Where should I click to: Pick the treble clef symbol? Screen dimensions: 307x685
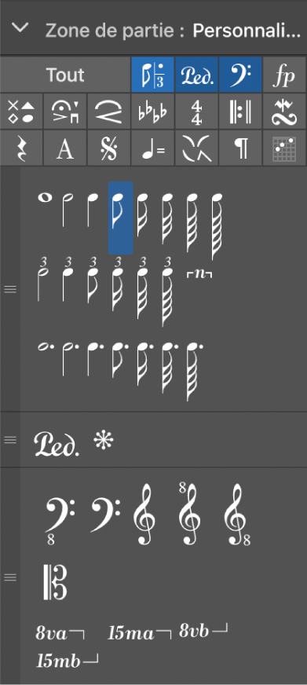[144, 515]
